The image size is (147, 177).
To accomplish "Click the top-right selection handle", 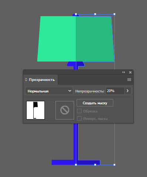I will [114, 14].
